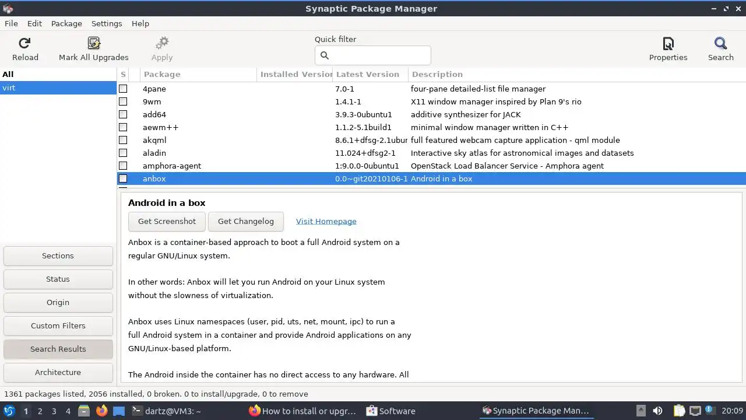Select 'All' in the search list

coord(58,74)
